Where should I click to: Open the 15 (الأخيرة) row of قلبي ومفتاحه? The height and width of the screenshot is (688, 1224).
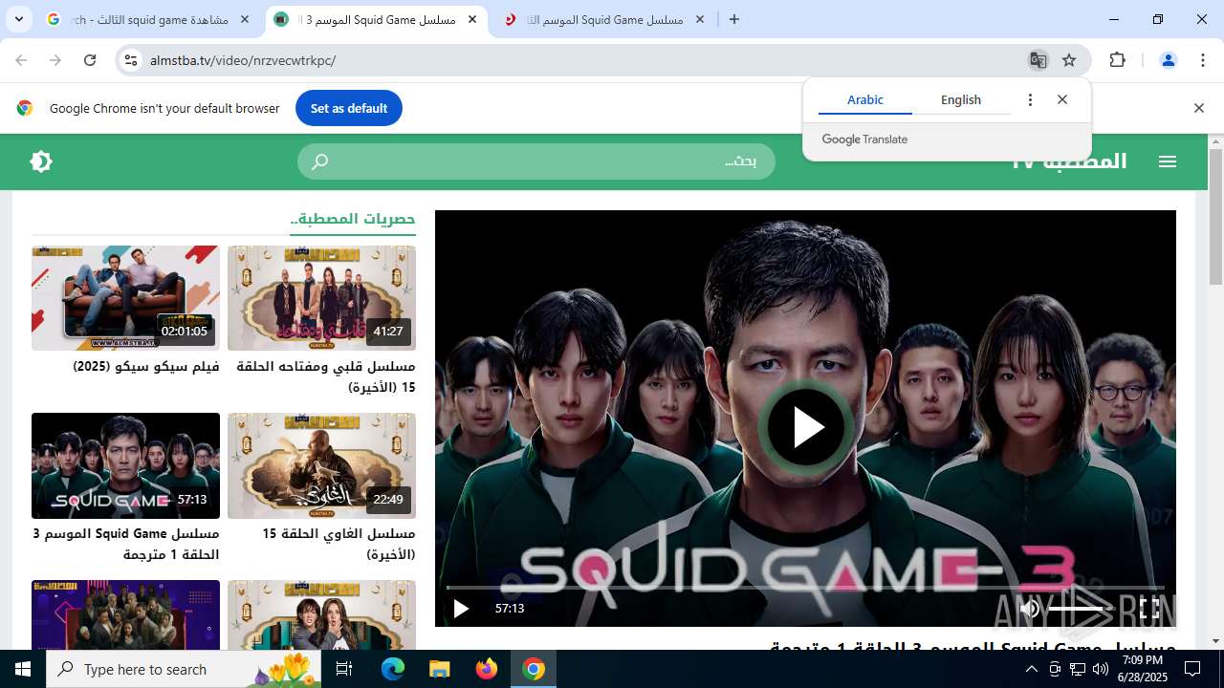pyautogui.click(x=382, y=387)
